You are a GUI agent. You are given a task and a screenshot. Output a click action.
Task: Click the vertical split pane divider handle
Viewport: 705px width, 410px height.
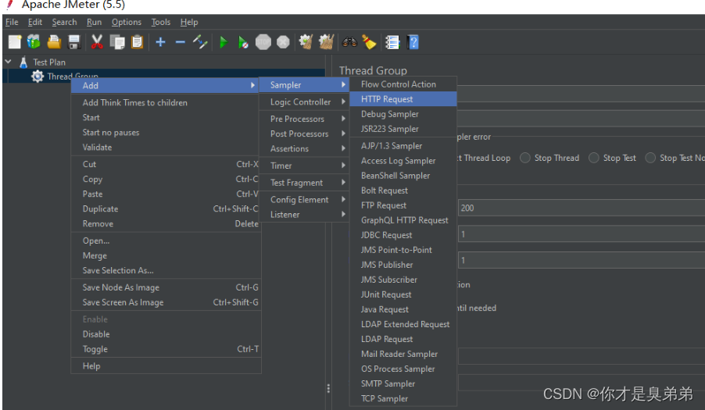coord(328,388)
